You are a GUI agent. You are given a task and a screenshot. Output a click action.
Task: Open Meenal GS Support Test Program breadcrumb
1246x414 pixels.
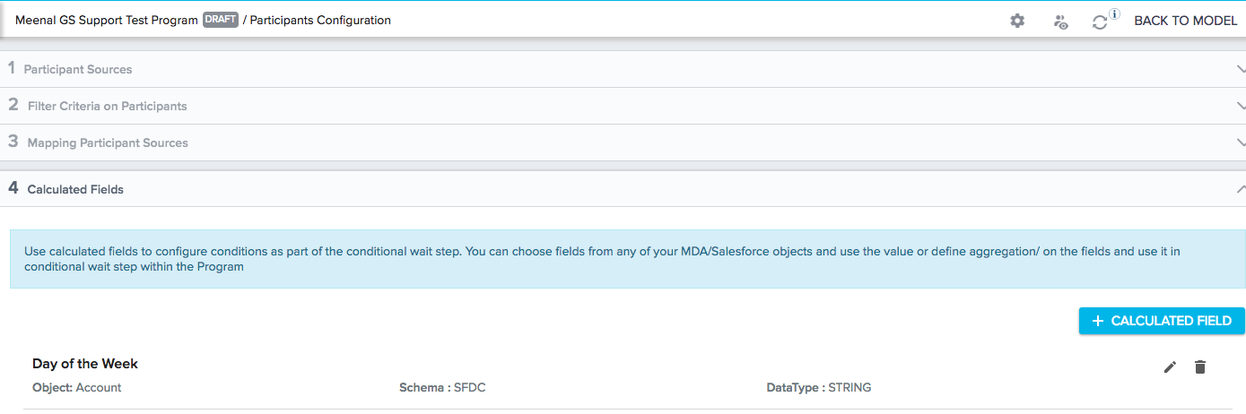pyautogui.click(x=107, y=20)
